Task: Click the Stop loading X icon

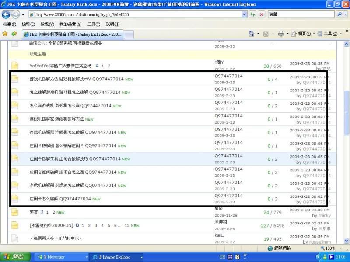Action: coord(262,14)
